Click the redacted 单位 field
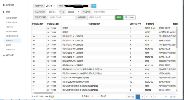The height and width of the screenshot is (100, 184). 78,6
